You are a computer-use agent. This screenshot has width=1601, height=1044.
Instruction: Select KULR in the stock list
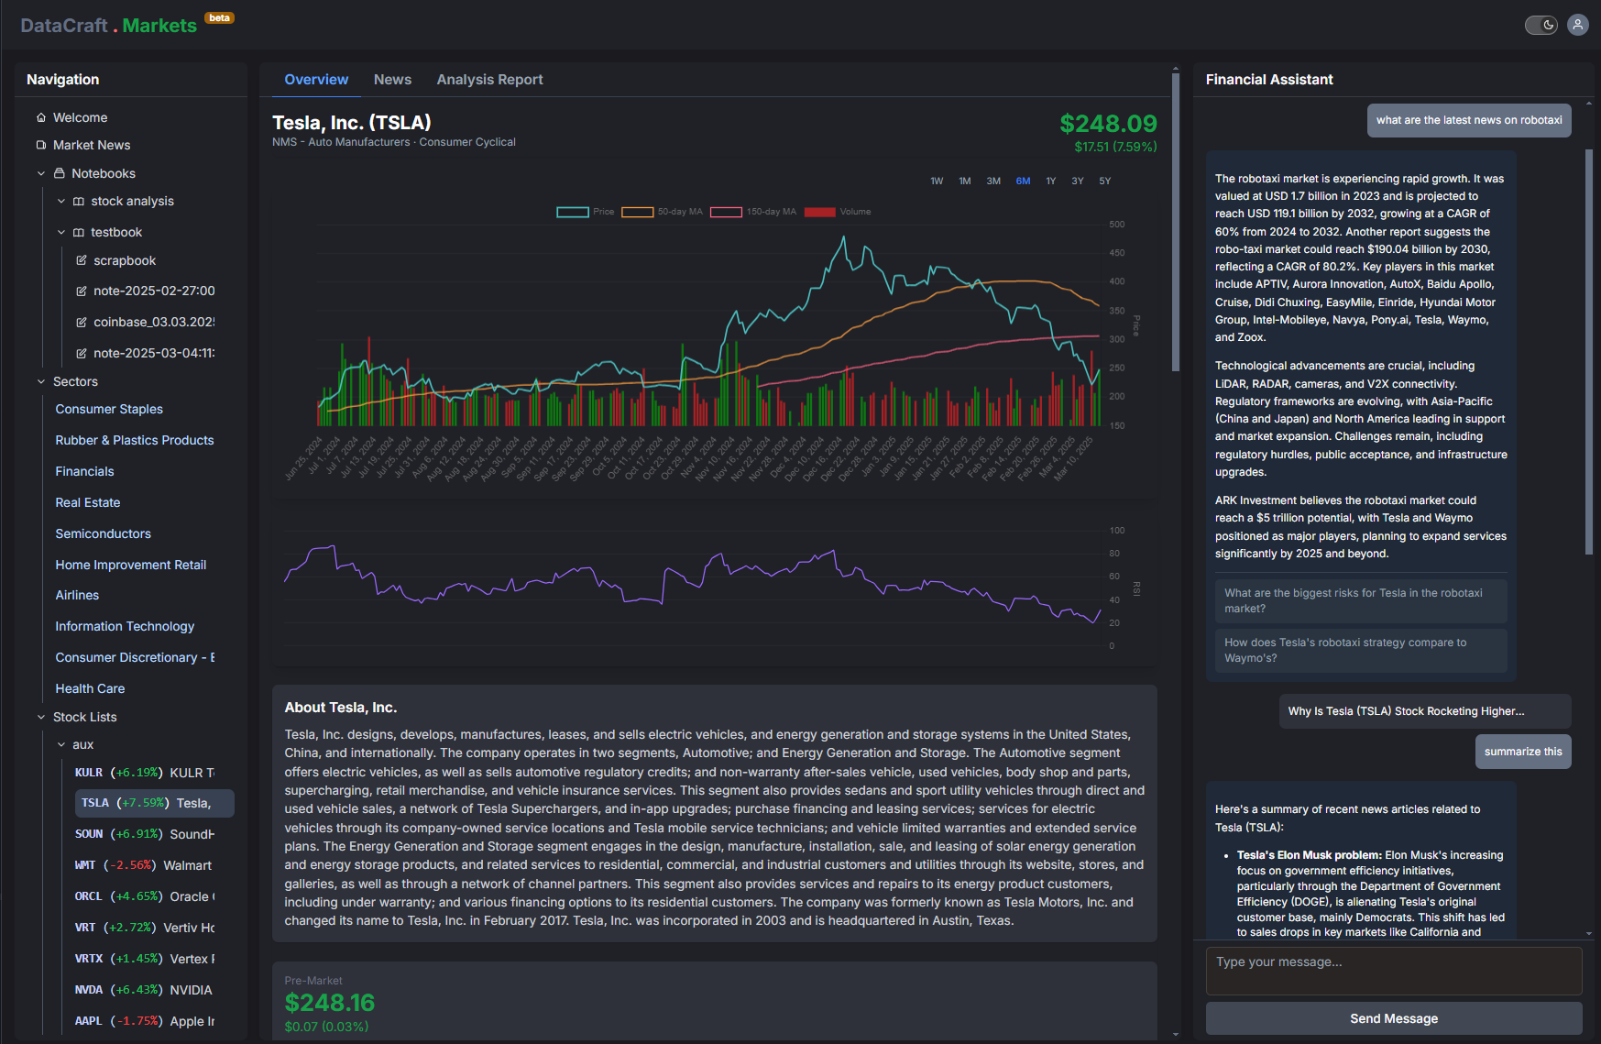pyautogui.click(x=145, y=773)
